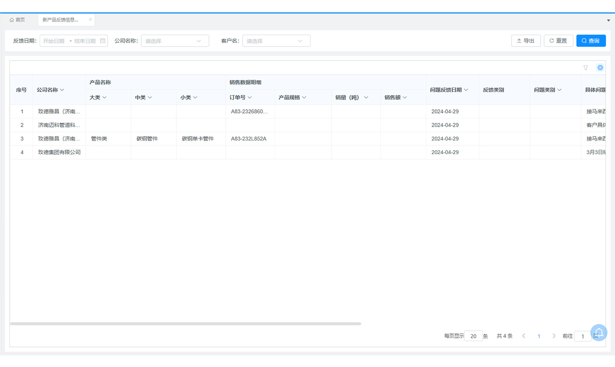The height and width of the screenshot is (367, 615).
Task: Click the home icon on the 首页 tab
Action: pyautogui.click(x=12, y=20)
